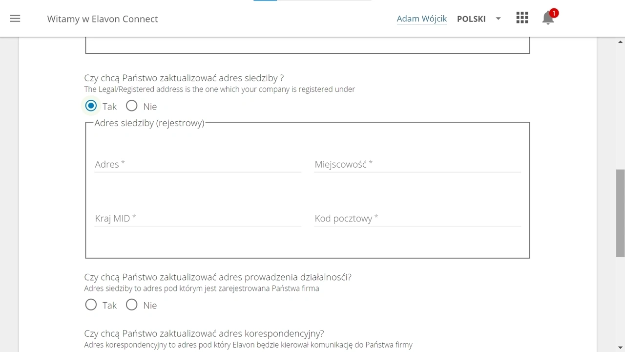Click the vertical scrollbar thumb
Viewport: 625px width, 352px height.
[620, 213]
